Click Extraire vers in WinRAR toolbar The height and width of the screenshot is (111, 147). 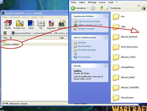tap(19, 25)
